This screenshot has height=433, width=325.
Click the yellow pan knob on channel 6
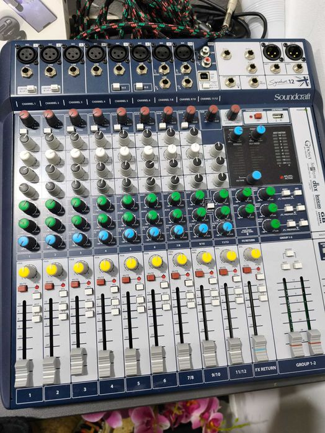[156, 261]
